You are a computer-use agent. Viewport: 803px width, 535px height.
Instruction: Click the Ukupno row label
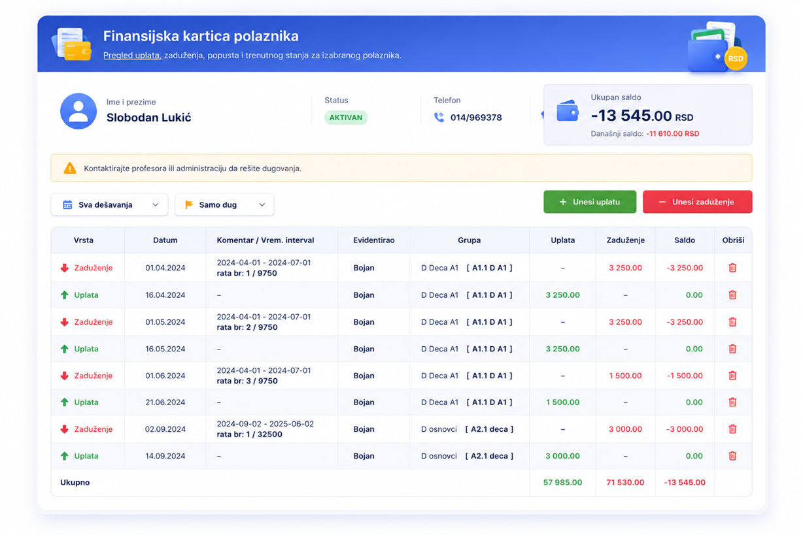[75, 483]
